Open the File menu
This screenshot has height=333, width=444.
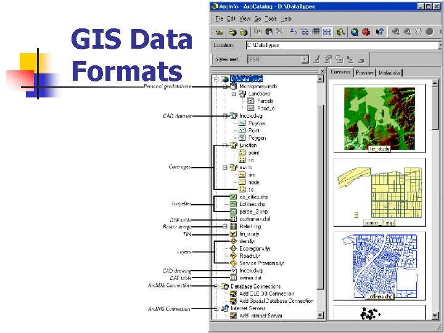pos(219,18)
